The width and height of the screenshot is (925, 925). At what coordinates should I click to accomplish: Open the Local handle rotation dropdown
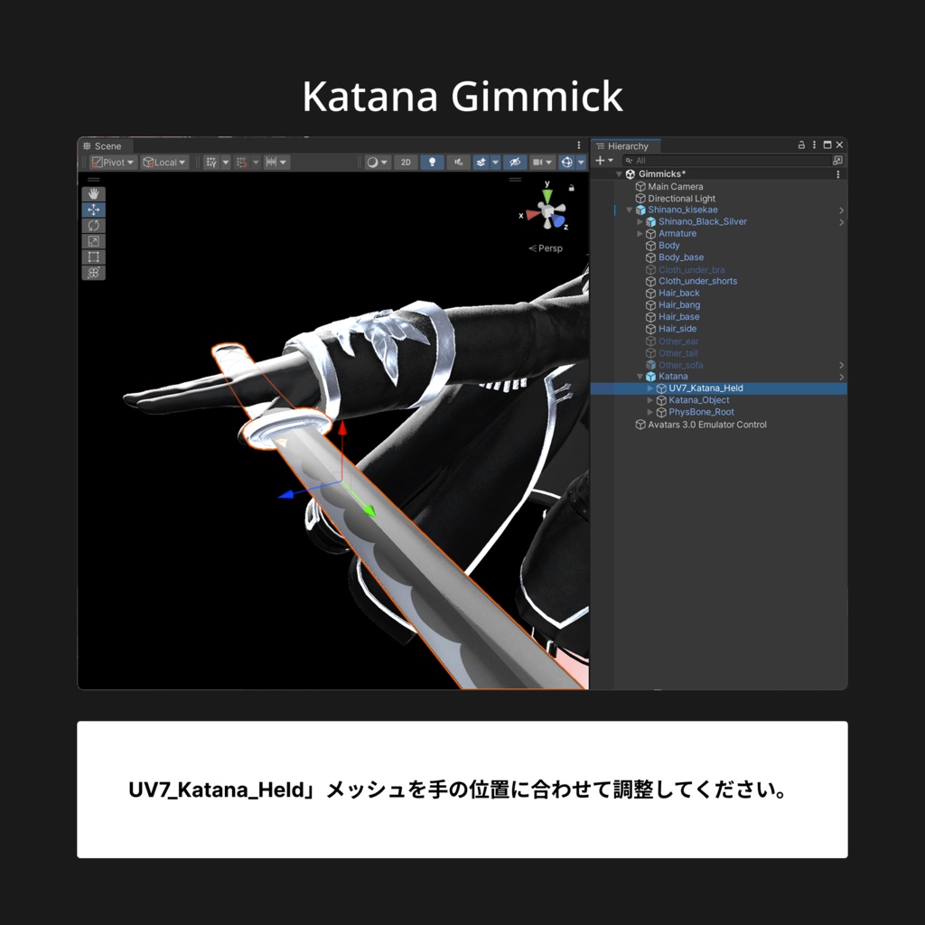click(164, 163)
